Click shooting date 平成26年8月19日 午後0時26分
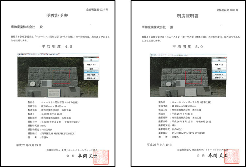The image size is (246, 167). click(x=192, y=121)
